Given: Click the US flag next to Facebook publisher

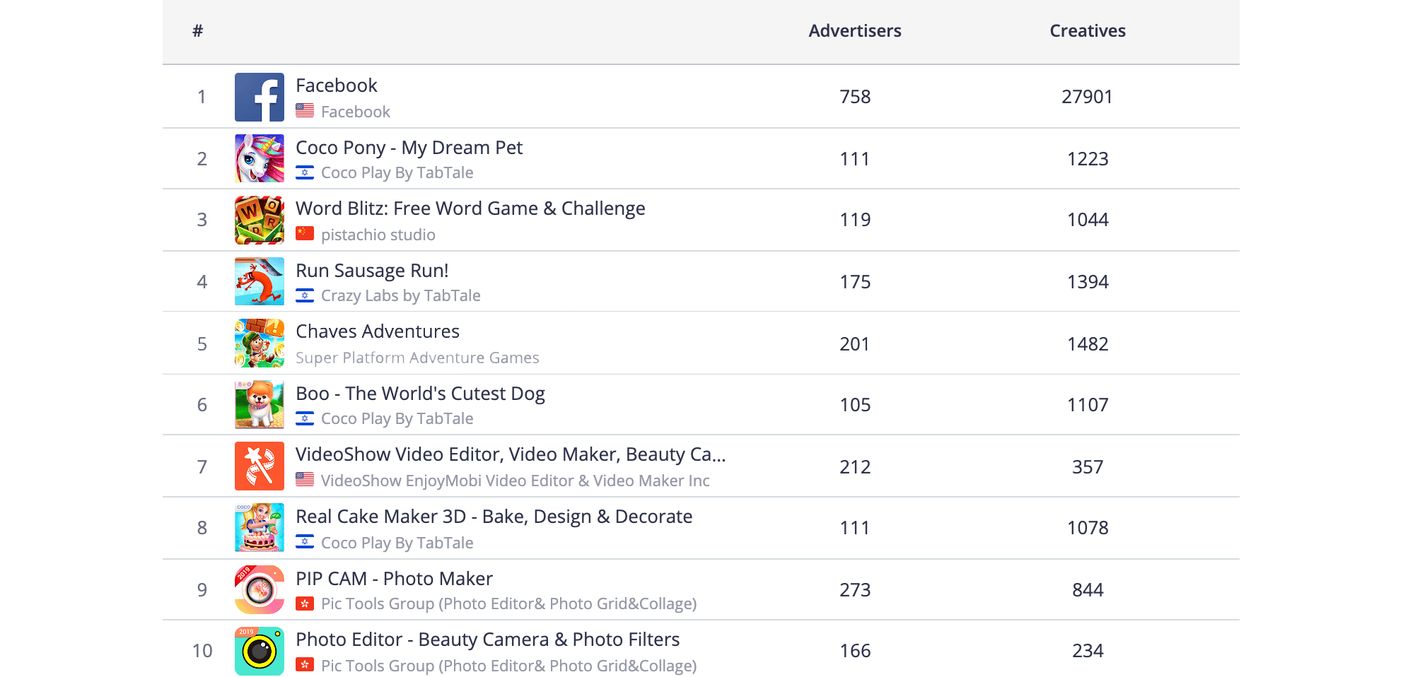Looking at the screenshot, I should click(305, 110).
